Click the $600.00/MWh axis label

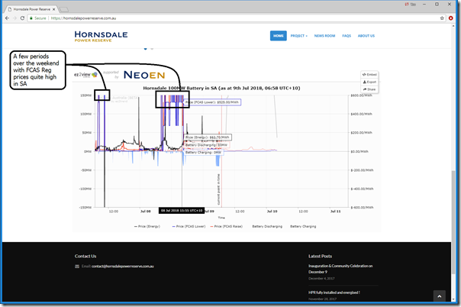[361, 95]
